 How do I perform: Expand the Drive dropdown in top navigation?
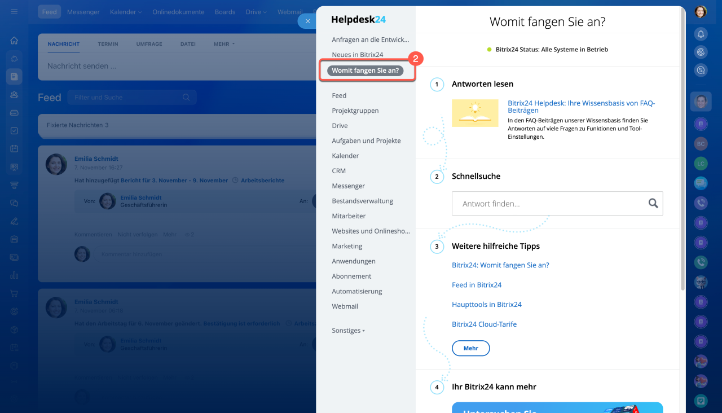[256, 12]
